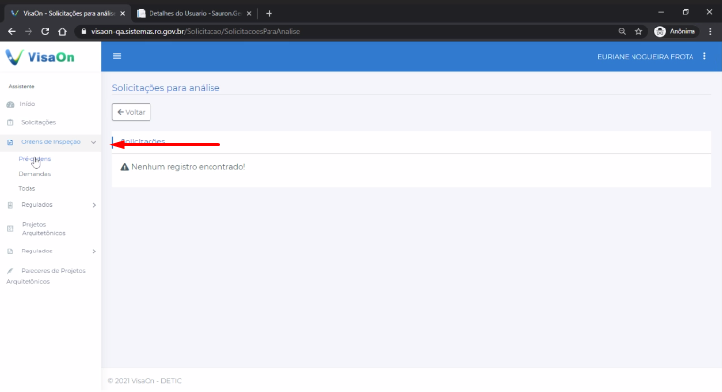Click the Voltar button
The image size is (722, 392).
(x=131, y=112)
